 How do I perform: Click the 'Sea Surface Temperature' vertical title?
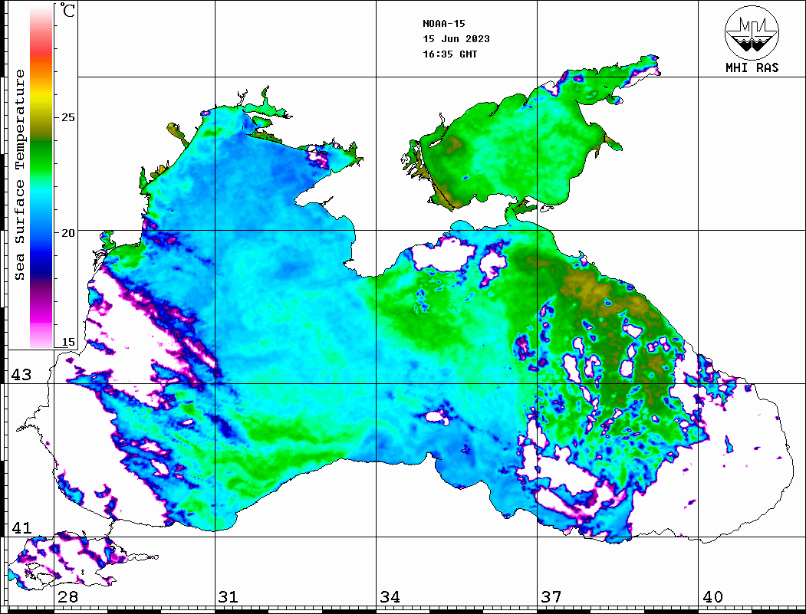click(19, 175)
